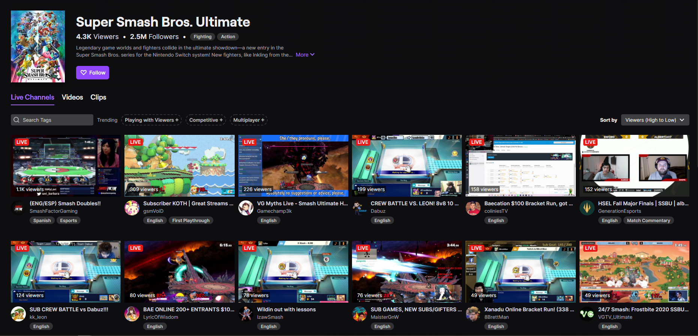Select the Esports tag under SmashFactorGaming
Screen dimensions: 698x336
[x=69, y=221]
